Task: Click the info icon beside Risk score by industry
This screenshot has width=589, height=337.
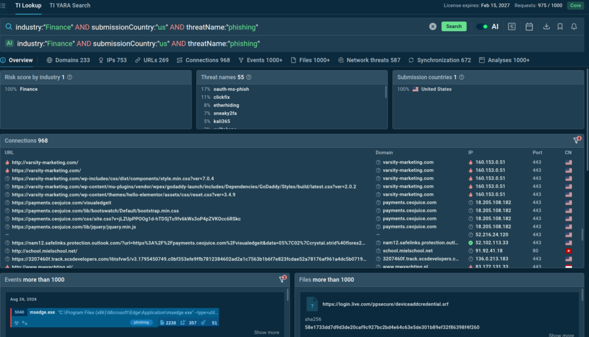Action: click(x=70, y=77)
